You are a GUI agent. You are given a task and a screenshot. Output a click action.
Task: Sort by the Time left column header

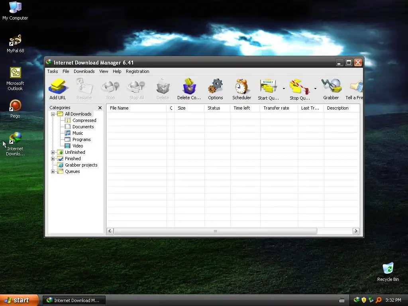coord(245,108)
